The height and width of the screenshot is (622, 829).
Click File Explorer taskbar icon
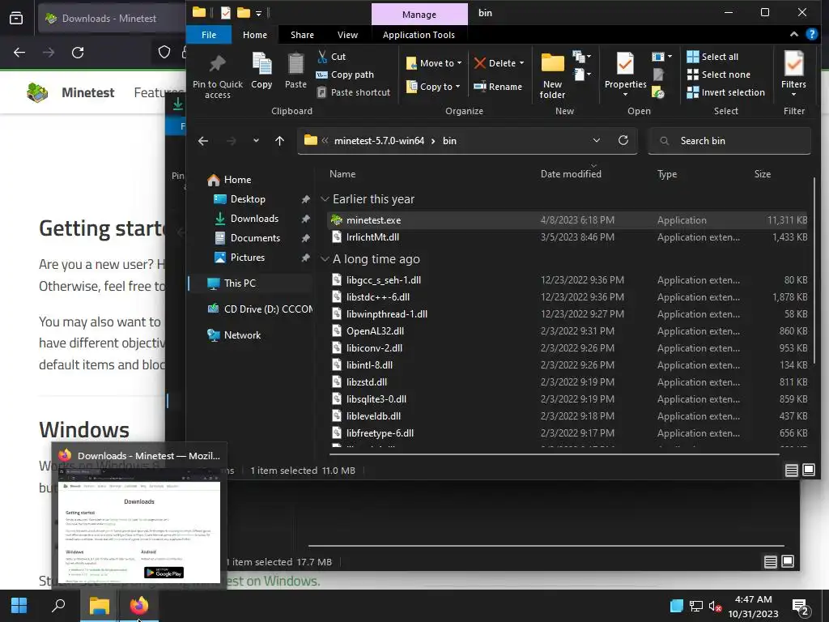click(99, 606)
